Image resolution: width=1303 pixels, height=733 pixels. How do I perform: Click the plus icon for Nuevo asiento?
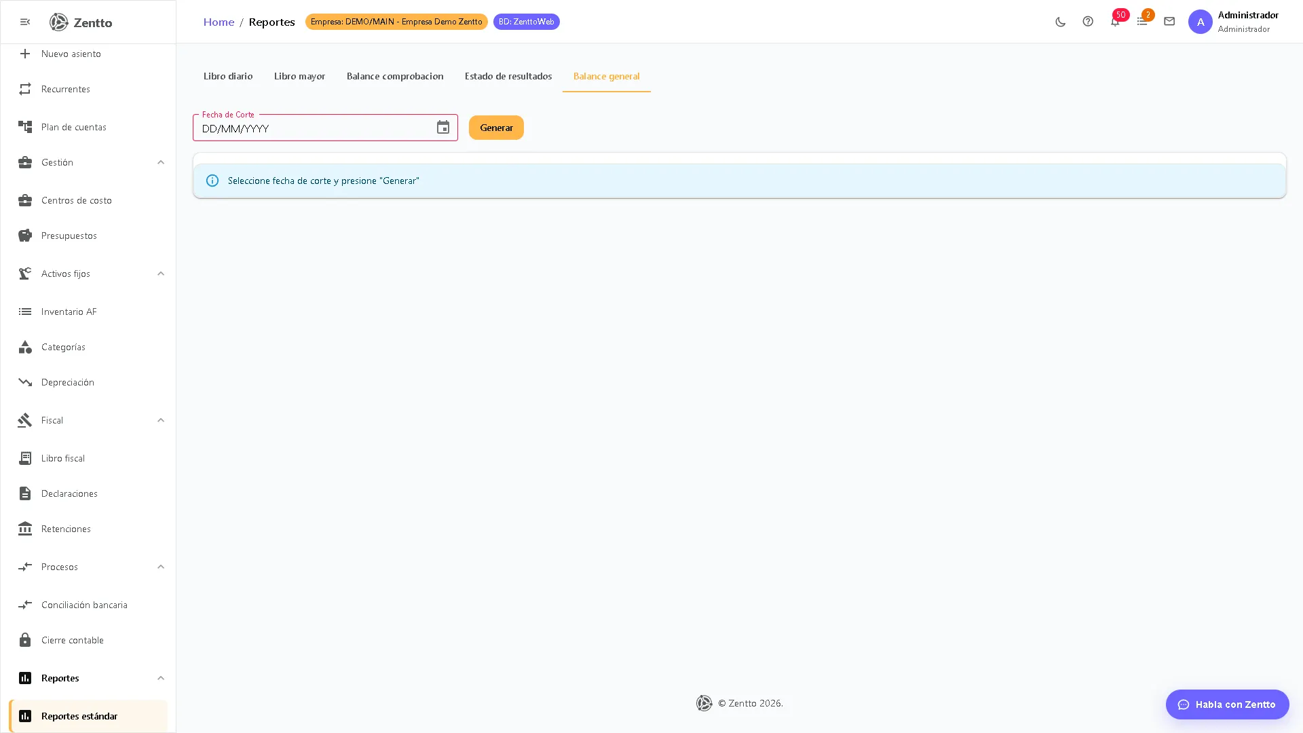[x=25, y=54]
